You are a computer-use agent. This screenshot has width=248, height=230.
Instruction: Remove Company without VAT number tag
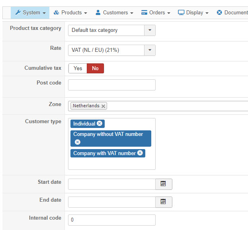(78, 142)
